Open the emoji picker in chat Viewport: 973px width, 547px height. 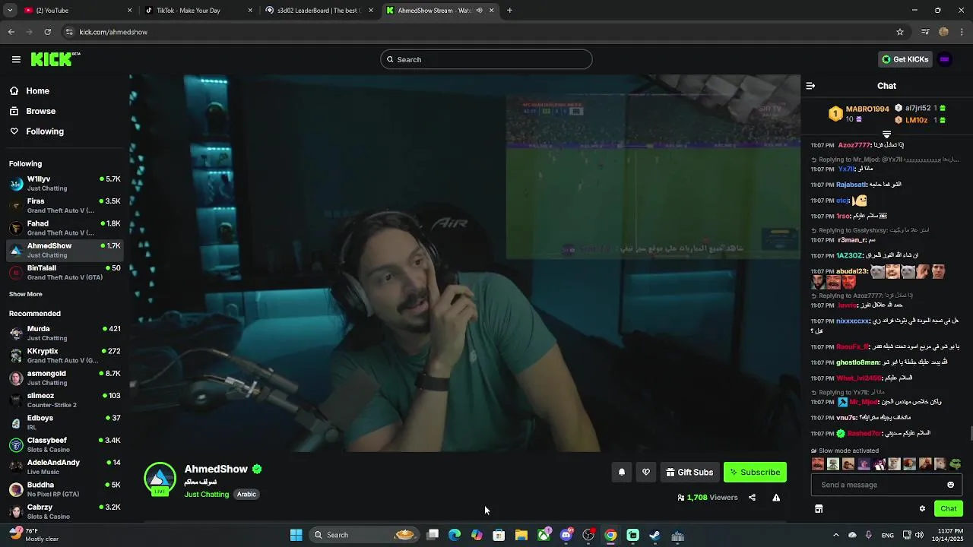coord(950,485)
